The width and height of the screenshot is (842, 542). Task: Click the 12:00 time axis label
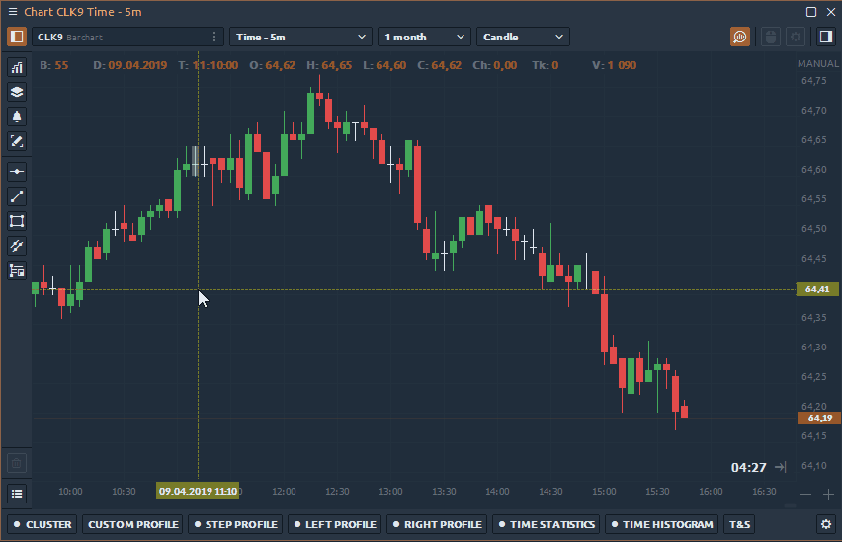[x=284, y=491]
